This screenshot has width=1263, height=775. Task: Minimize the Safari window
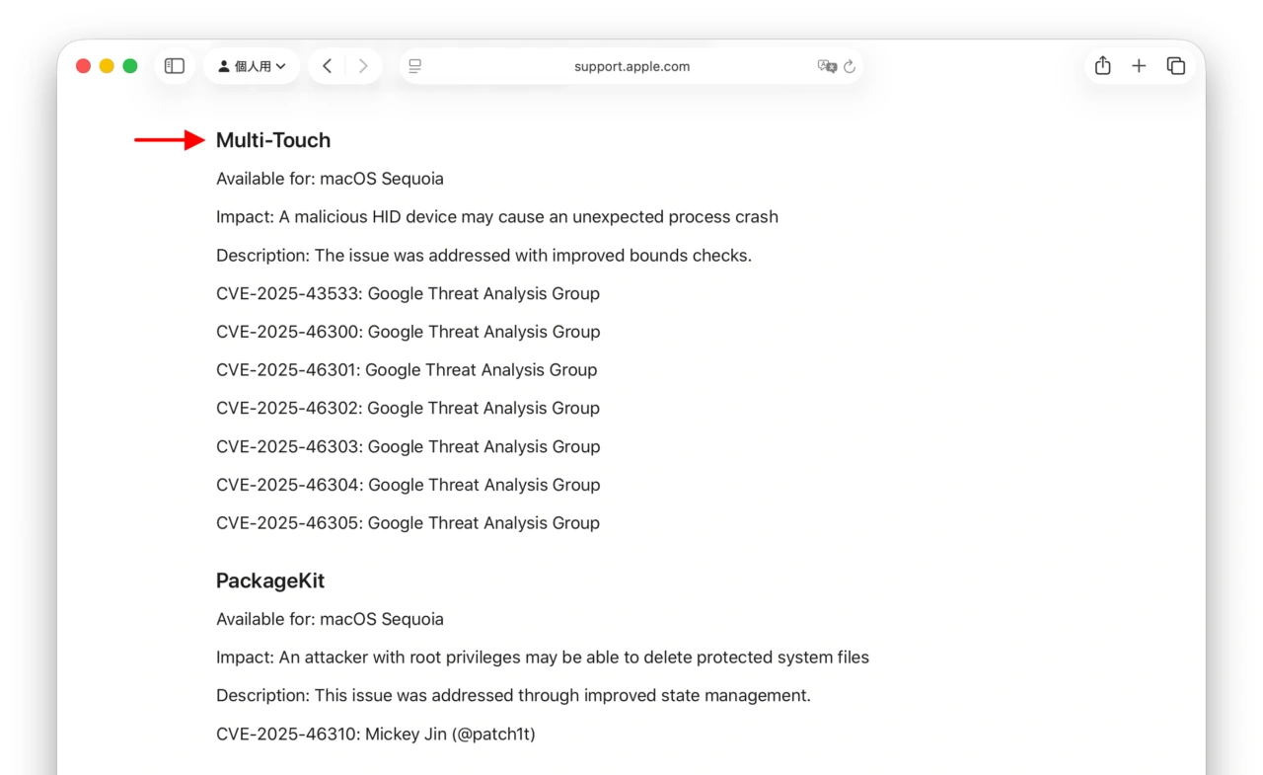(x=107, y=66)
